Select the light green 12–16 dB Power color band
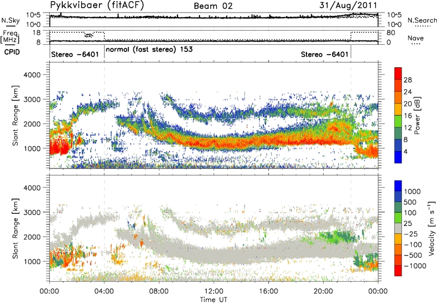 pos(398,121)
